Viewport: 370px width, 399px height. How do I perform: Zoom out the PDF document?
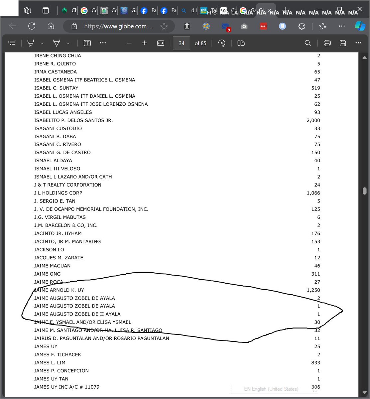click(129, 43)
